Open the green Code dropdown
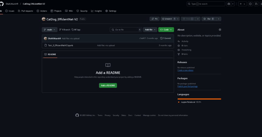The width and height of the screenshot is (262, 137). point(166,30)
